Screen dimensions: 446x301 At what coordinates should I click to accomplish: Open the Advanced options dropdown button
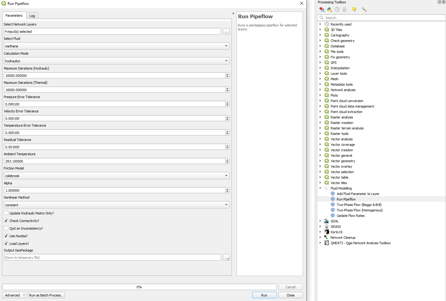pyautogui.click(x=14, y=295)
